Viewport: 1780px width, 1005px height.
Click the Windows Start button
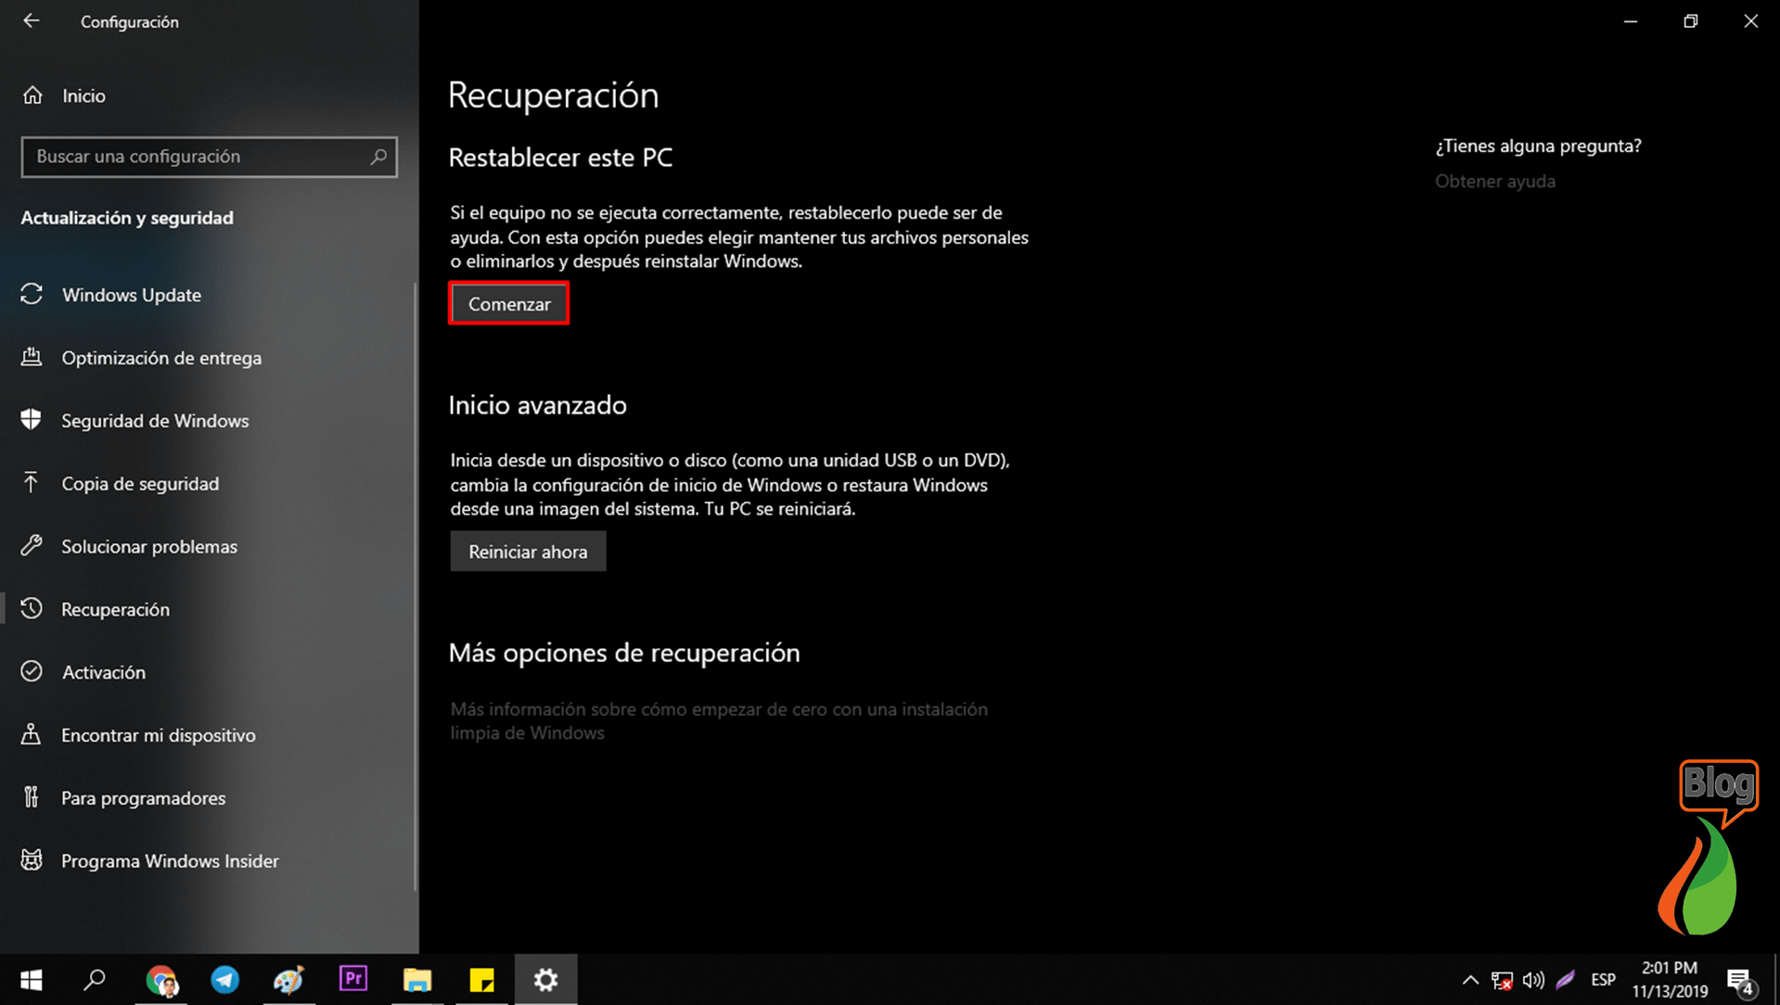click(x=31, y=979)
